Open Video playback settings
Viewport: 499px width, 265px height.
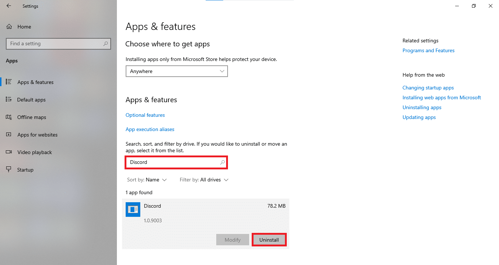[34, 152]
